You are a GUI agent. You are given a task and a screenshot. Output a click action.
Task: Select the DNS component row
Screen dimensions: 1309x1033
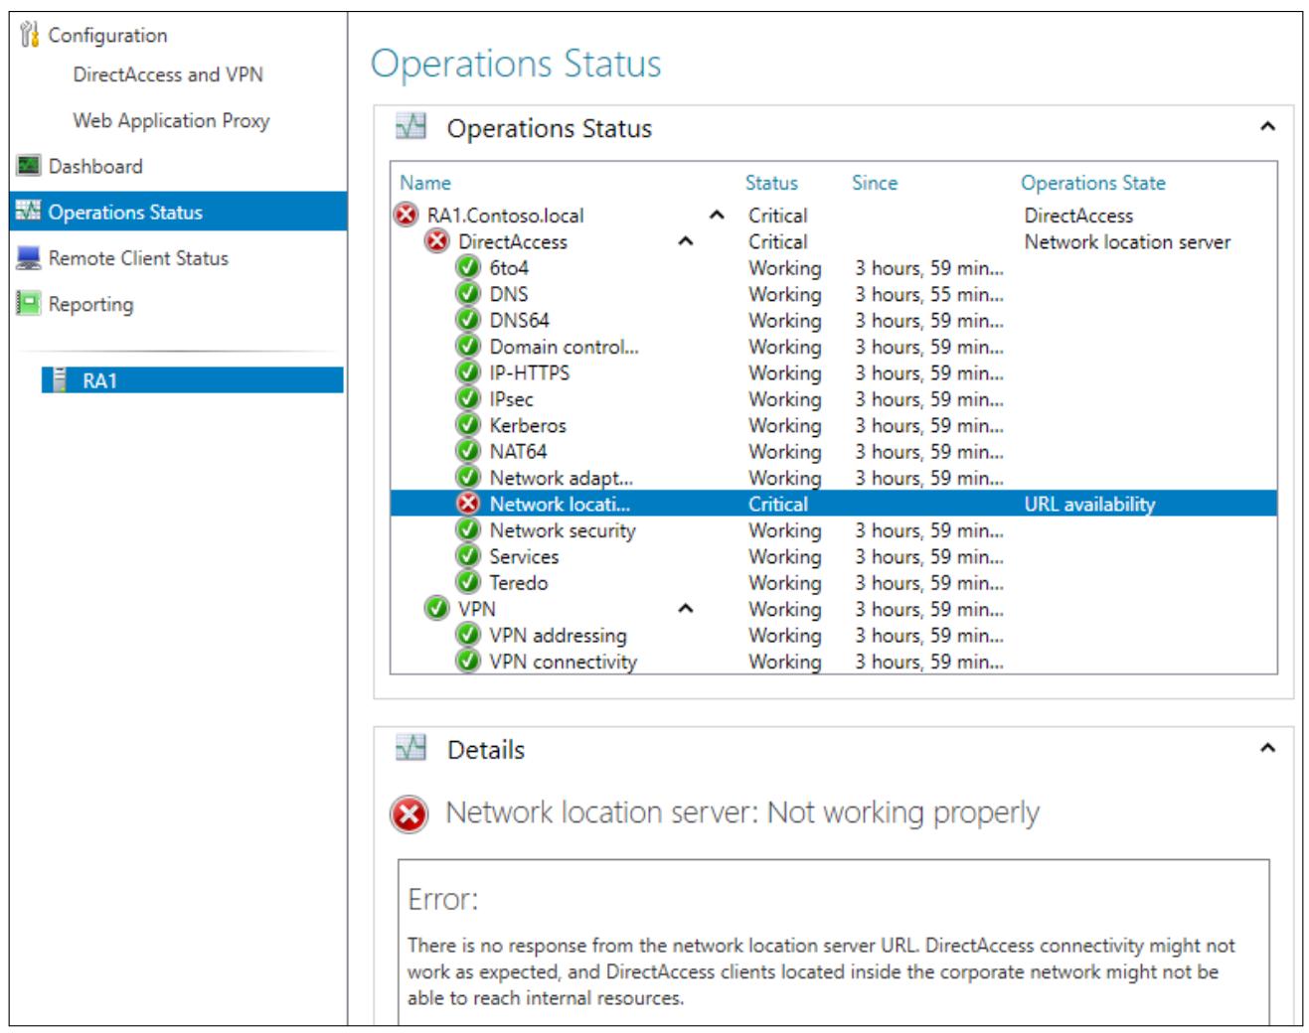pyautogui.click(x=833, y=294)
